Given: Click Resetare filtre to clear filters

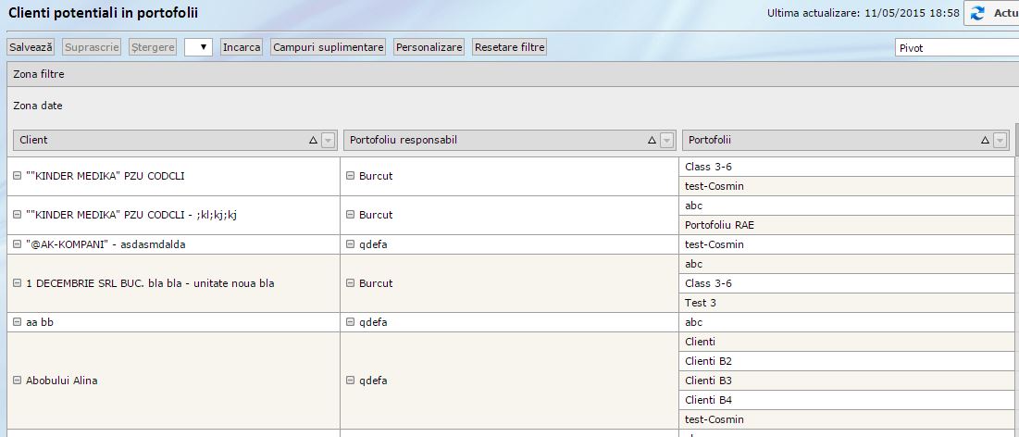Looking at the screenshot, I should (x=509, y=47).
